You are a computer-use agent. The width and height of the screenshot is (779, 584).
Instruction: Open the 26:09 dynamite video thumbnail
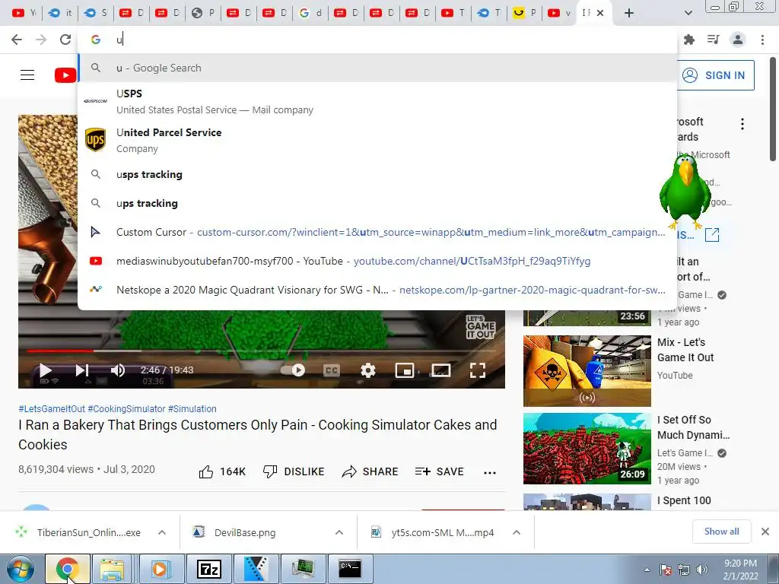(x=587, y=449)
